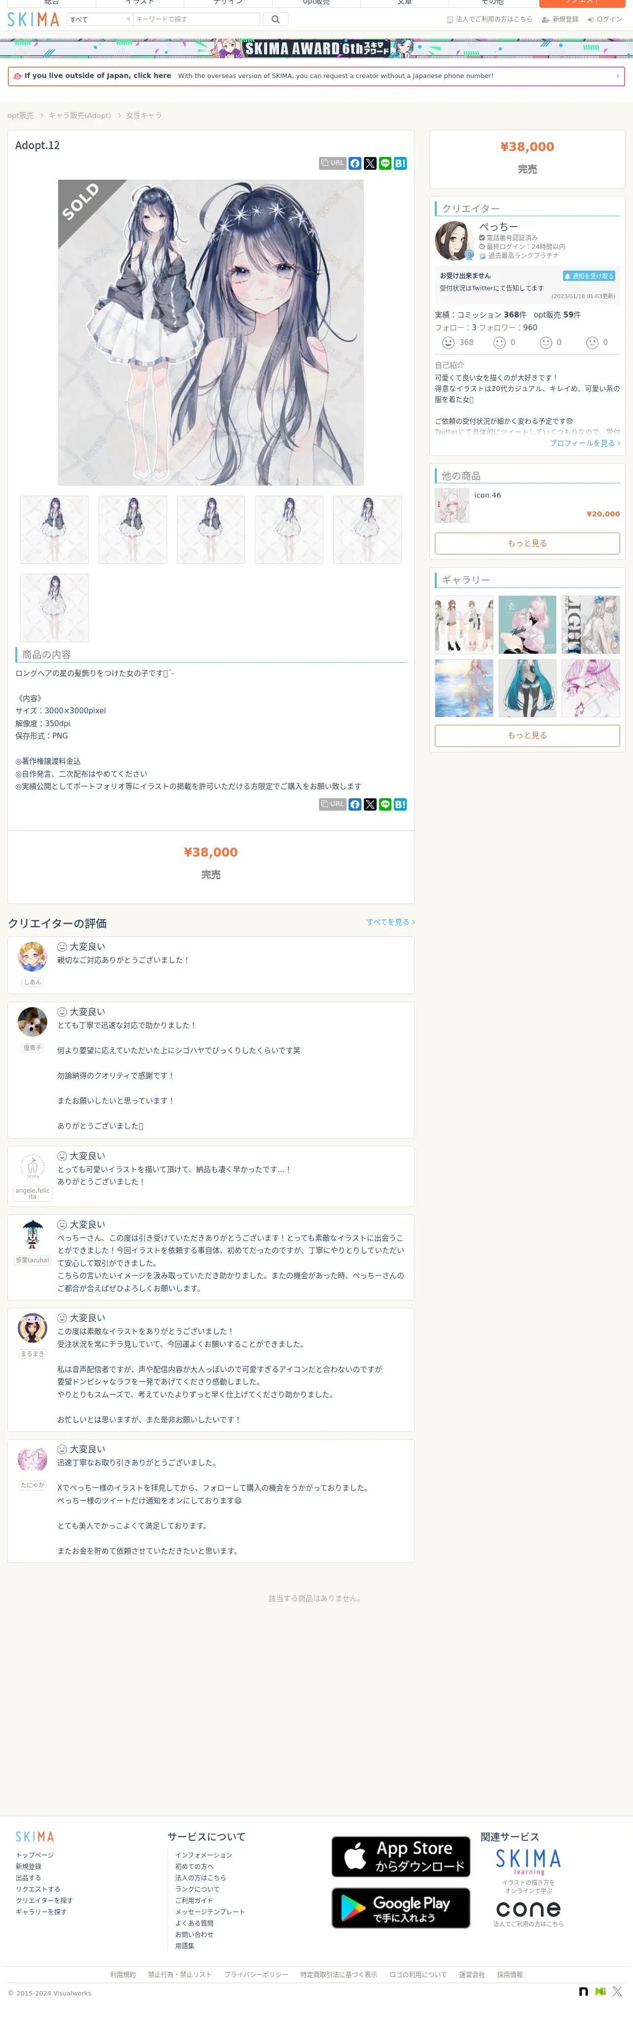Open 法人でご利用の方はこちら header link
This screenshot has width=633, height=2033.
(490, 20)
